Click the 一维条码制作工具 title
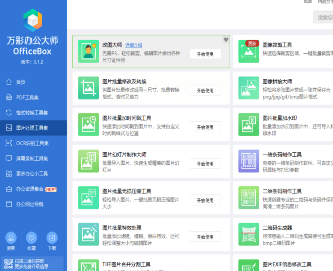The width and height of the screenshot is (333, 271). coord(282,155)
